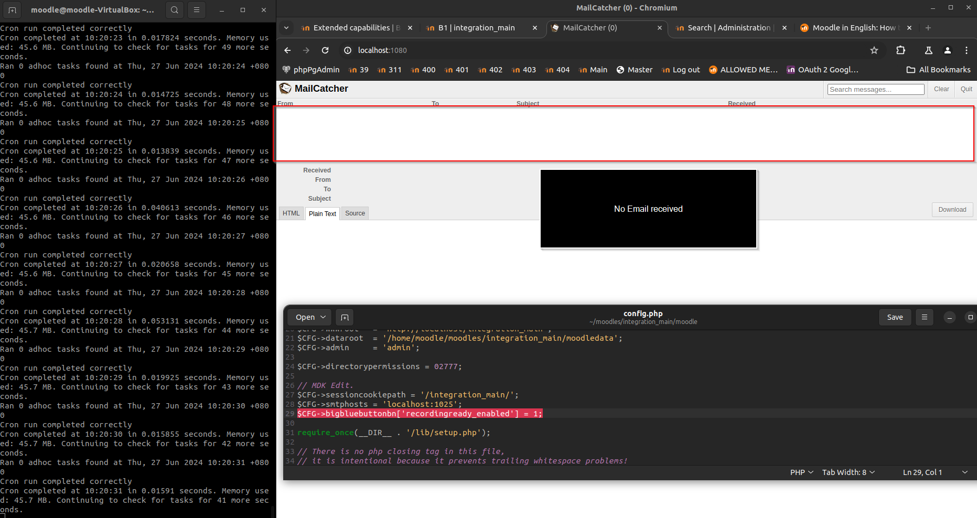Viewport: 977px width, 518px height.
Task: Open the All Bookmarks folder
Action: tap(939, 70)
